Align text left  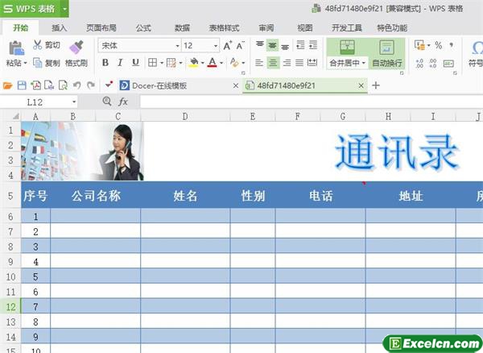tap(259, 63)
